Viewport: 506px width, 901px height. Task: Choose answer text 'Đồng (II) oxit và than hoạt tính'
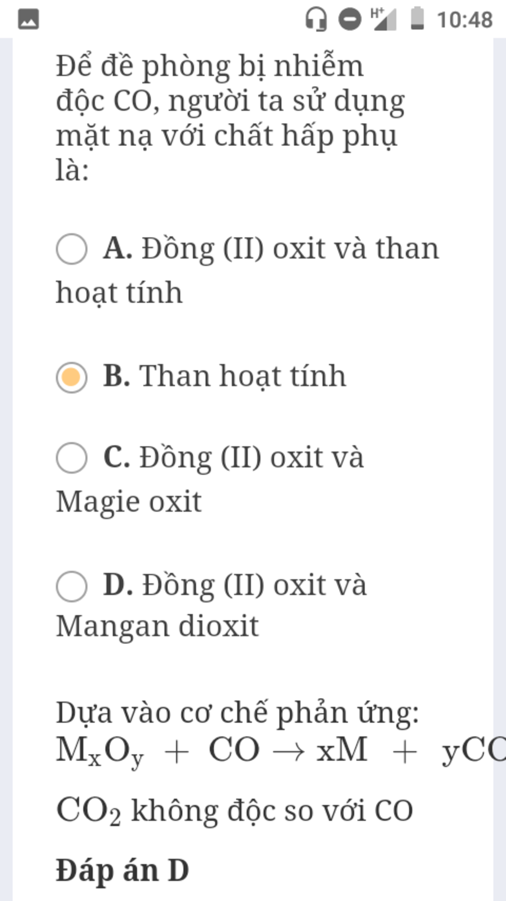[247, 270]
